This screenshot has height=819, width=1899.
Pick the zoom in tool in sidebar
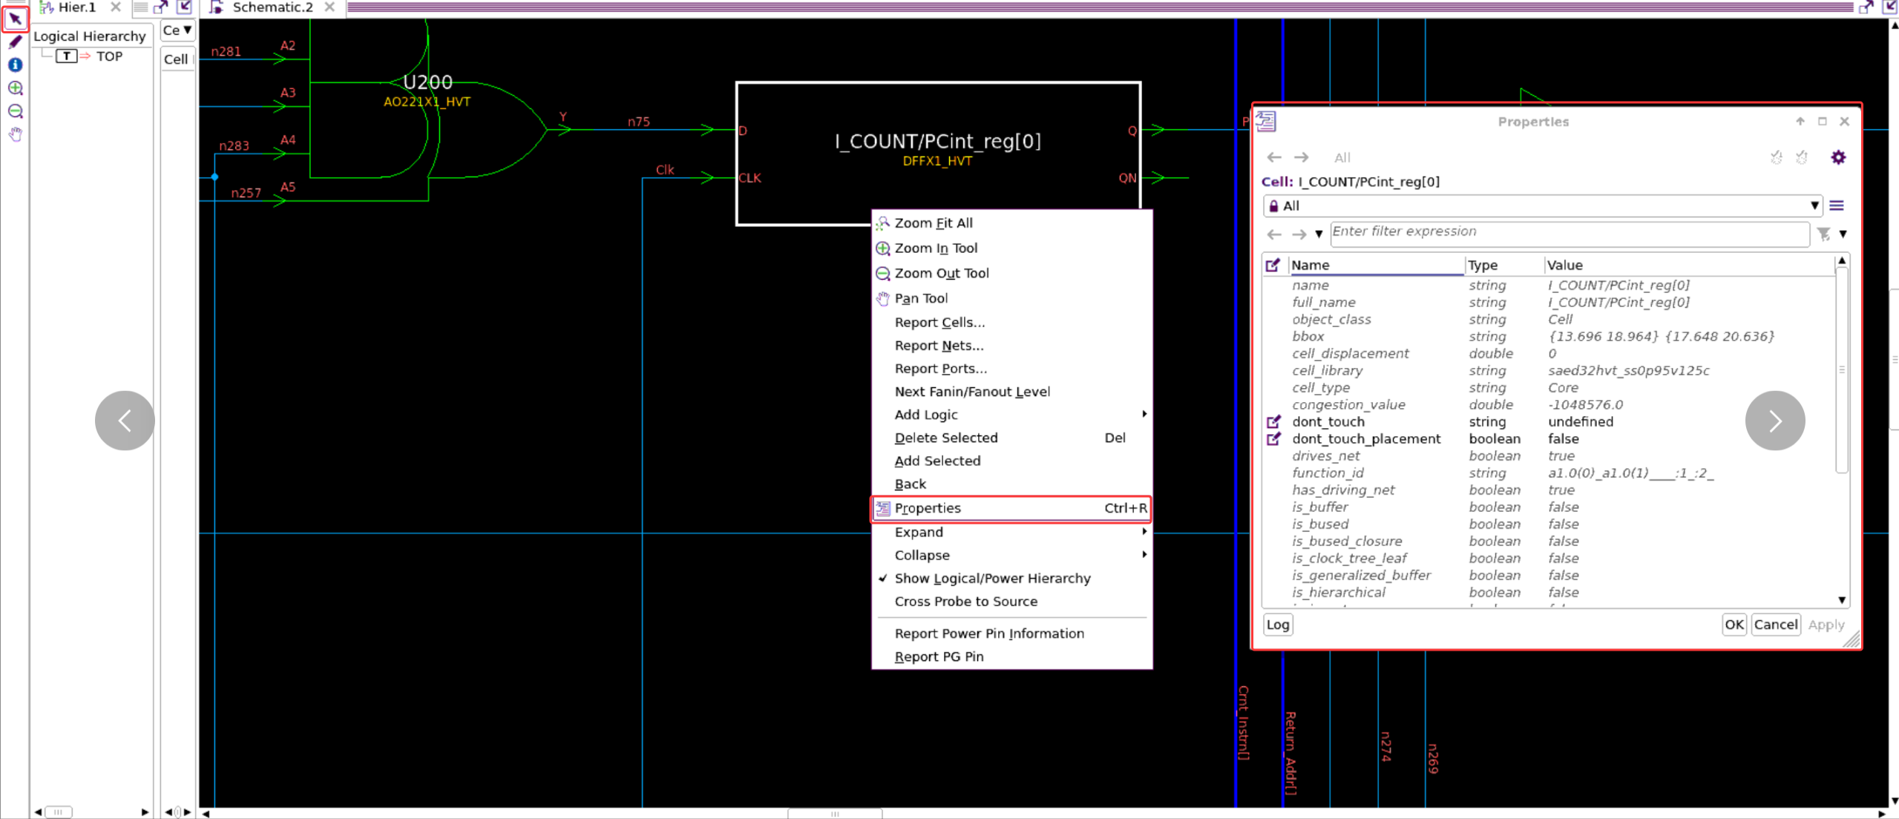(x=15, y=88)
